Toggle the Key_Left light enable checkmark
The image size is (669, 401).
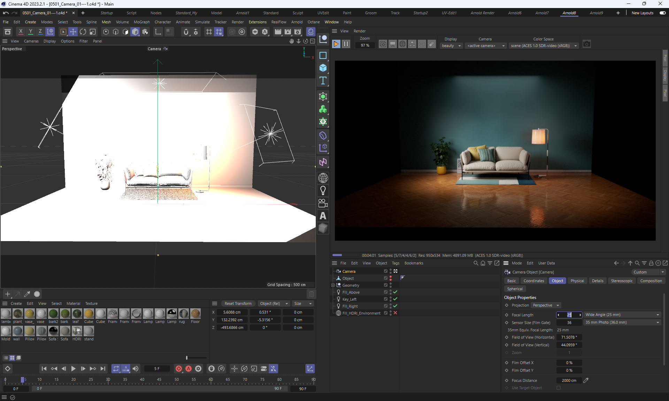[x=395, y=299]
